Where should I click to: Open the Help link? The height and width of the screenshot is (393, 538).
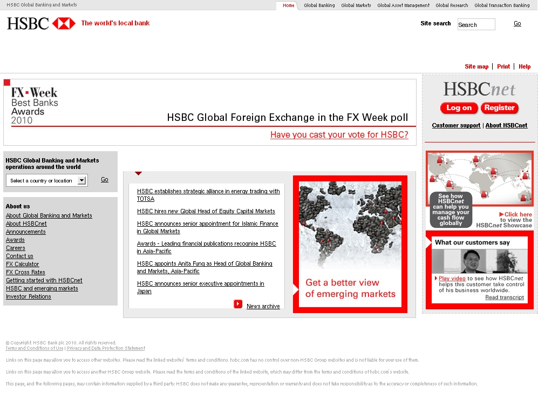click(525, 66)
